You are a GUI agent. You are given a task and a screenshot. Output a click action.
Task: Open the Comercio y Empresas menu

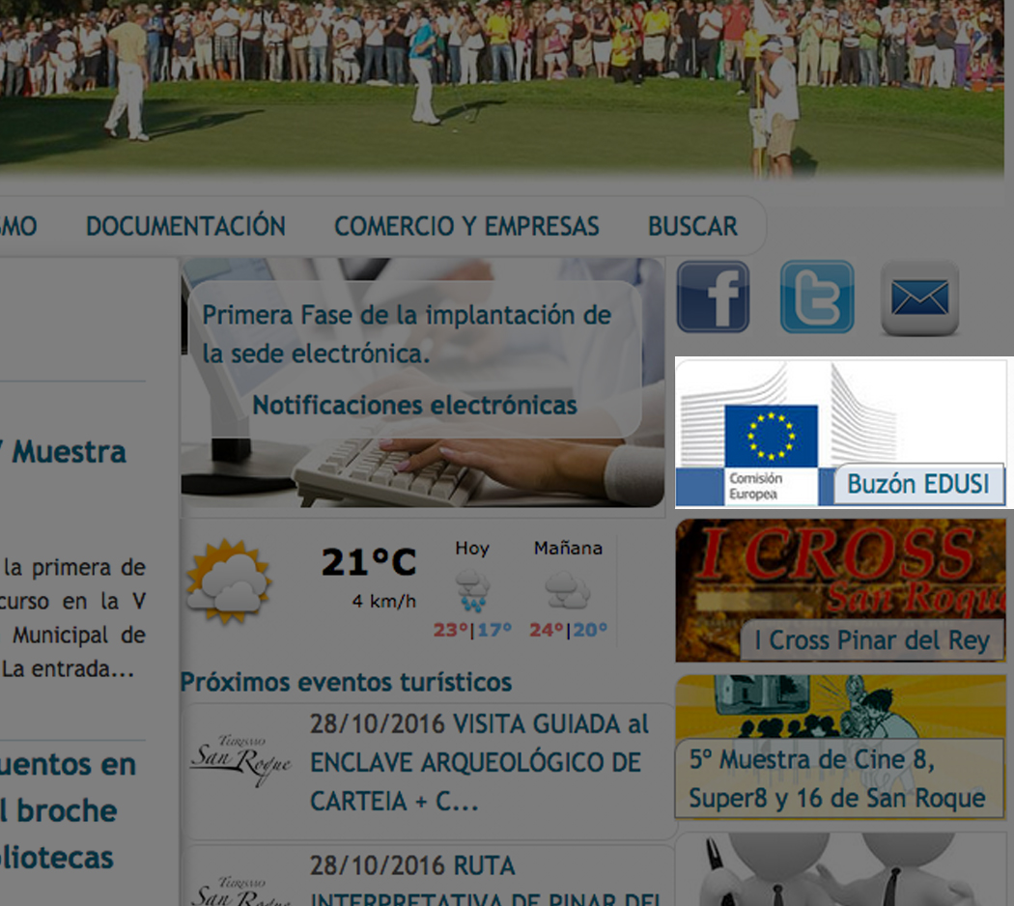tap(466, 226)
